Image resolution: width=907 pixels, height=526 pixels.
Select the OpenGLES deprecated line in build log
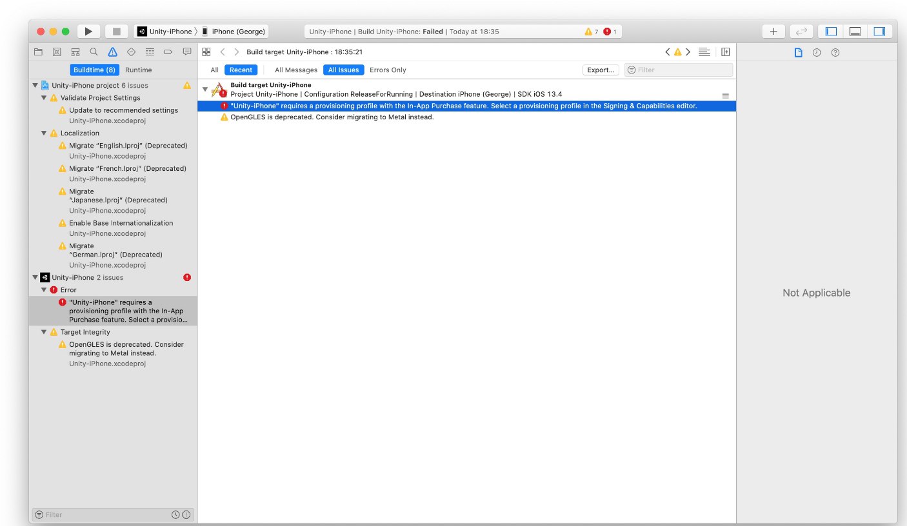(x=466, y=117)
